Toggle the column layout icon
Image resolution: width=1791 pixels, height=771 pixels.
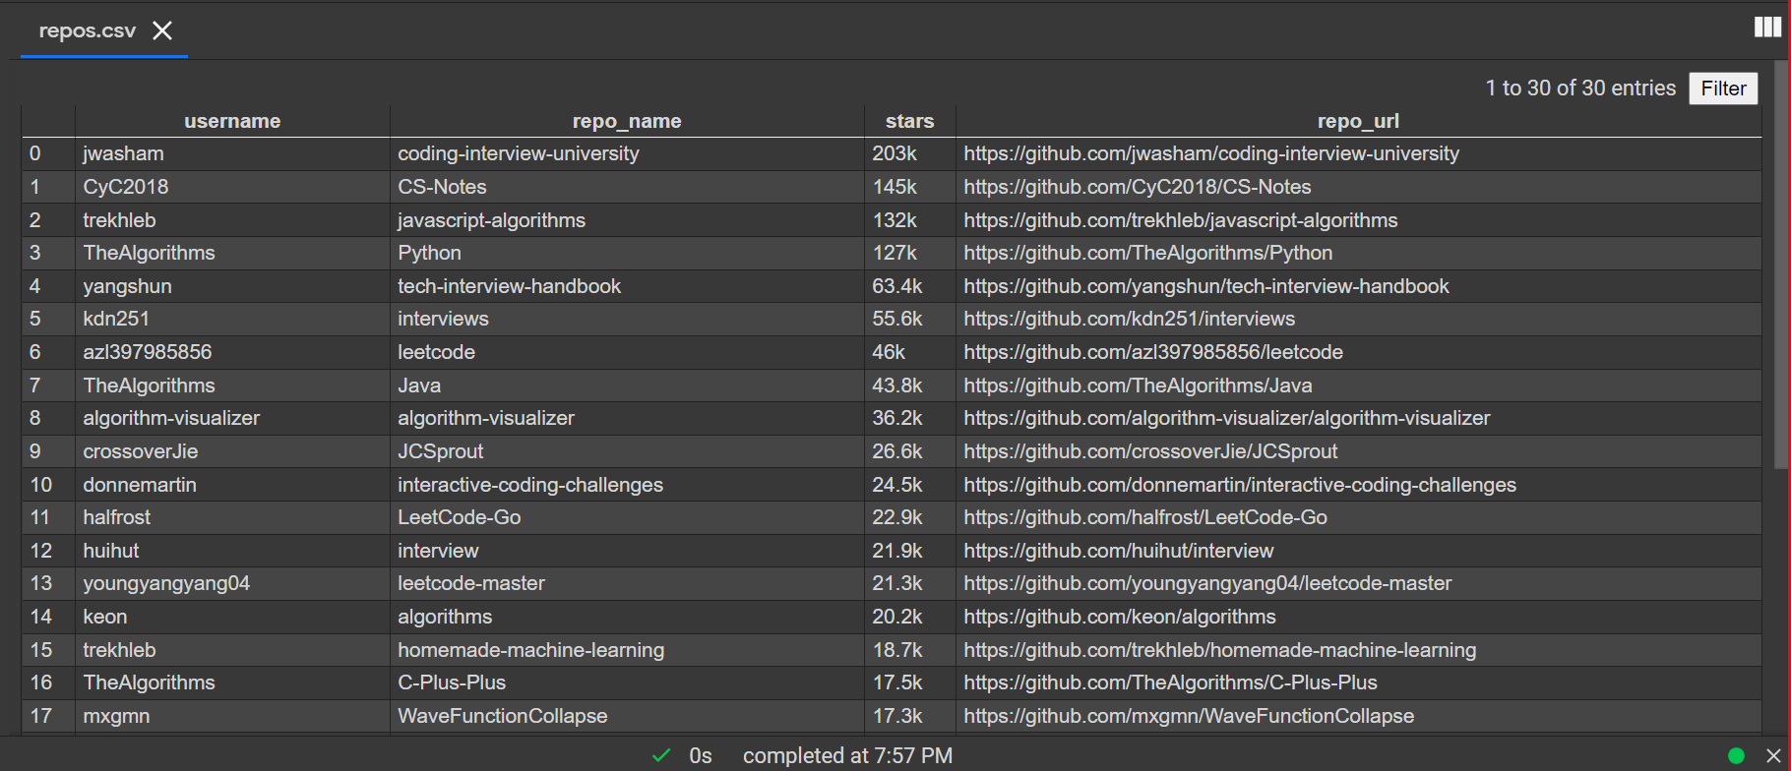coord(1767,28)
